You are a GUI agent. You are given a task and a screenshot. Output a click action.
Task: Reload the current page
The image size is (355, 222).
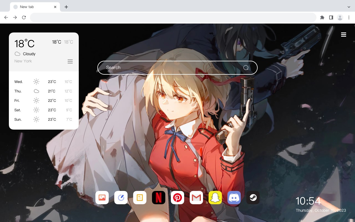click(x=24, y=17)
